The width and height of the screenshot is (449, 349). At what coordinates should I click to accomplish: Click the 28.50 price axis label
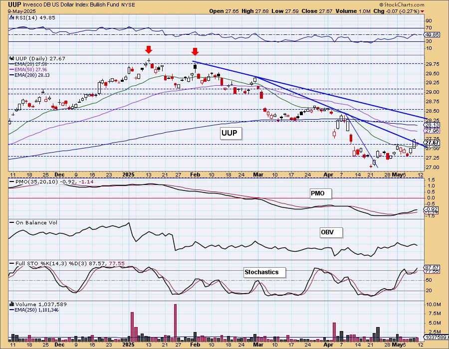433,111
